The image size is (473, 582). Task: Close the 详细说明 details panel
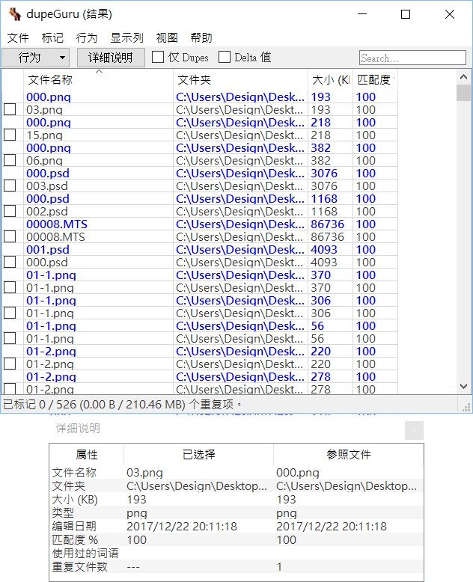click(414, 430)
